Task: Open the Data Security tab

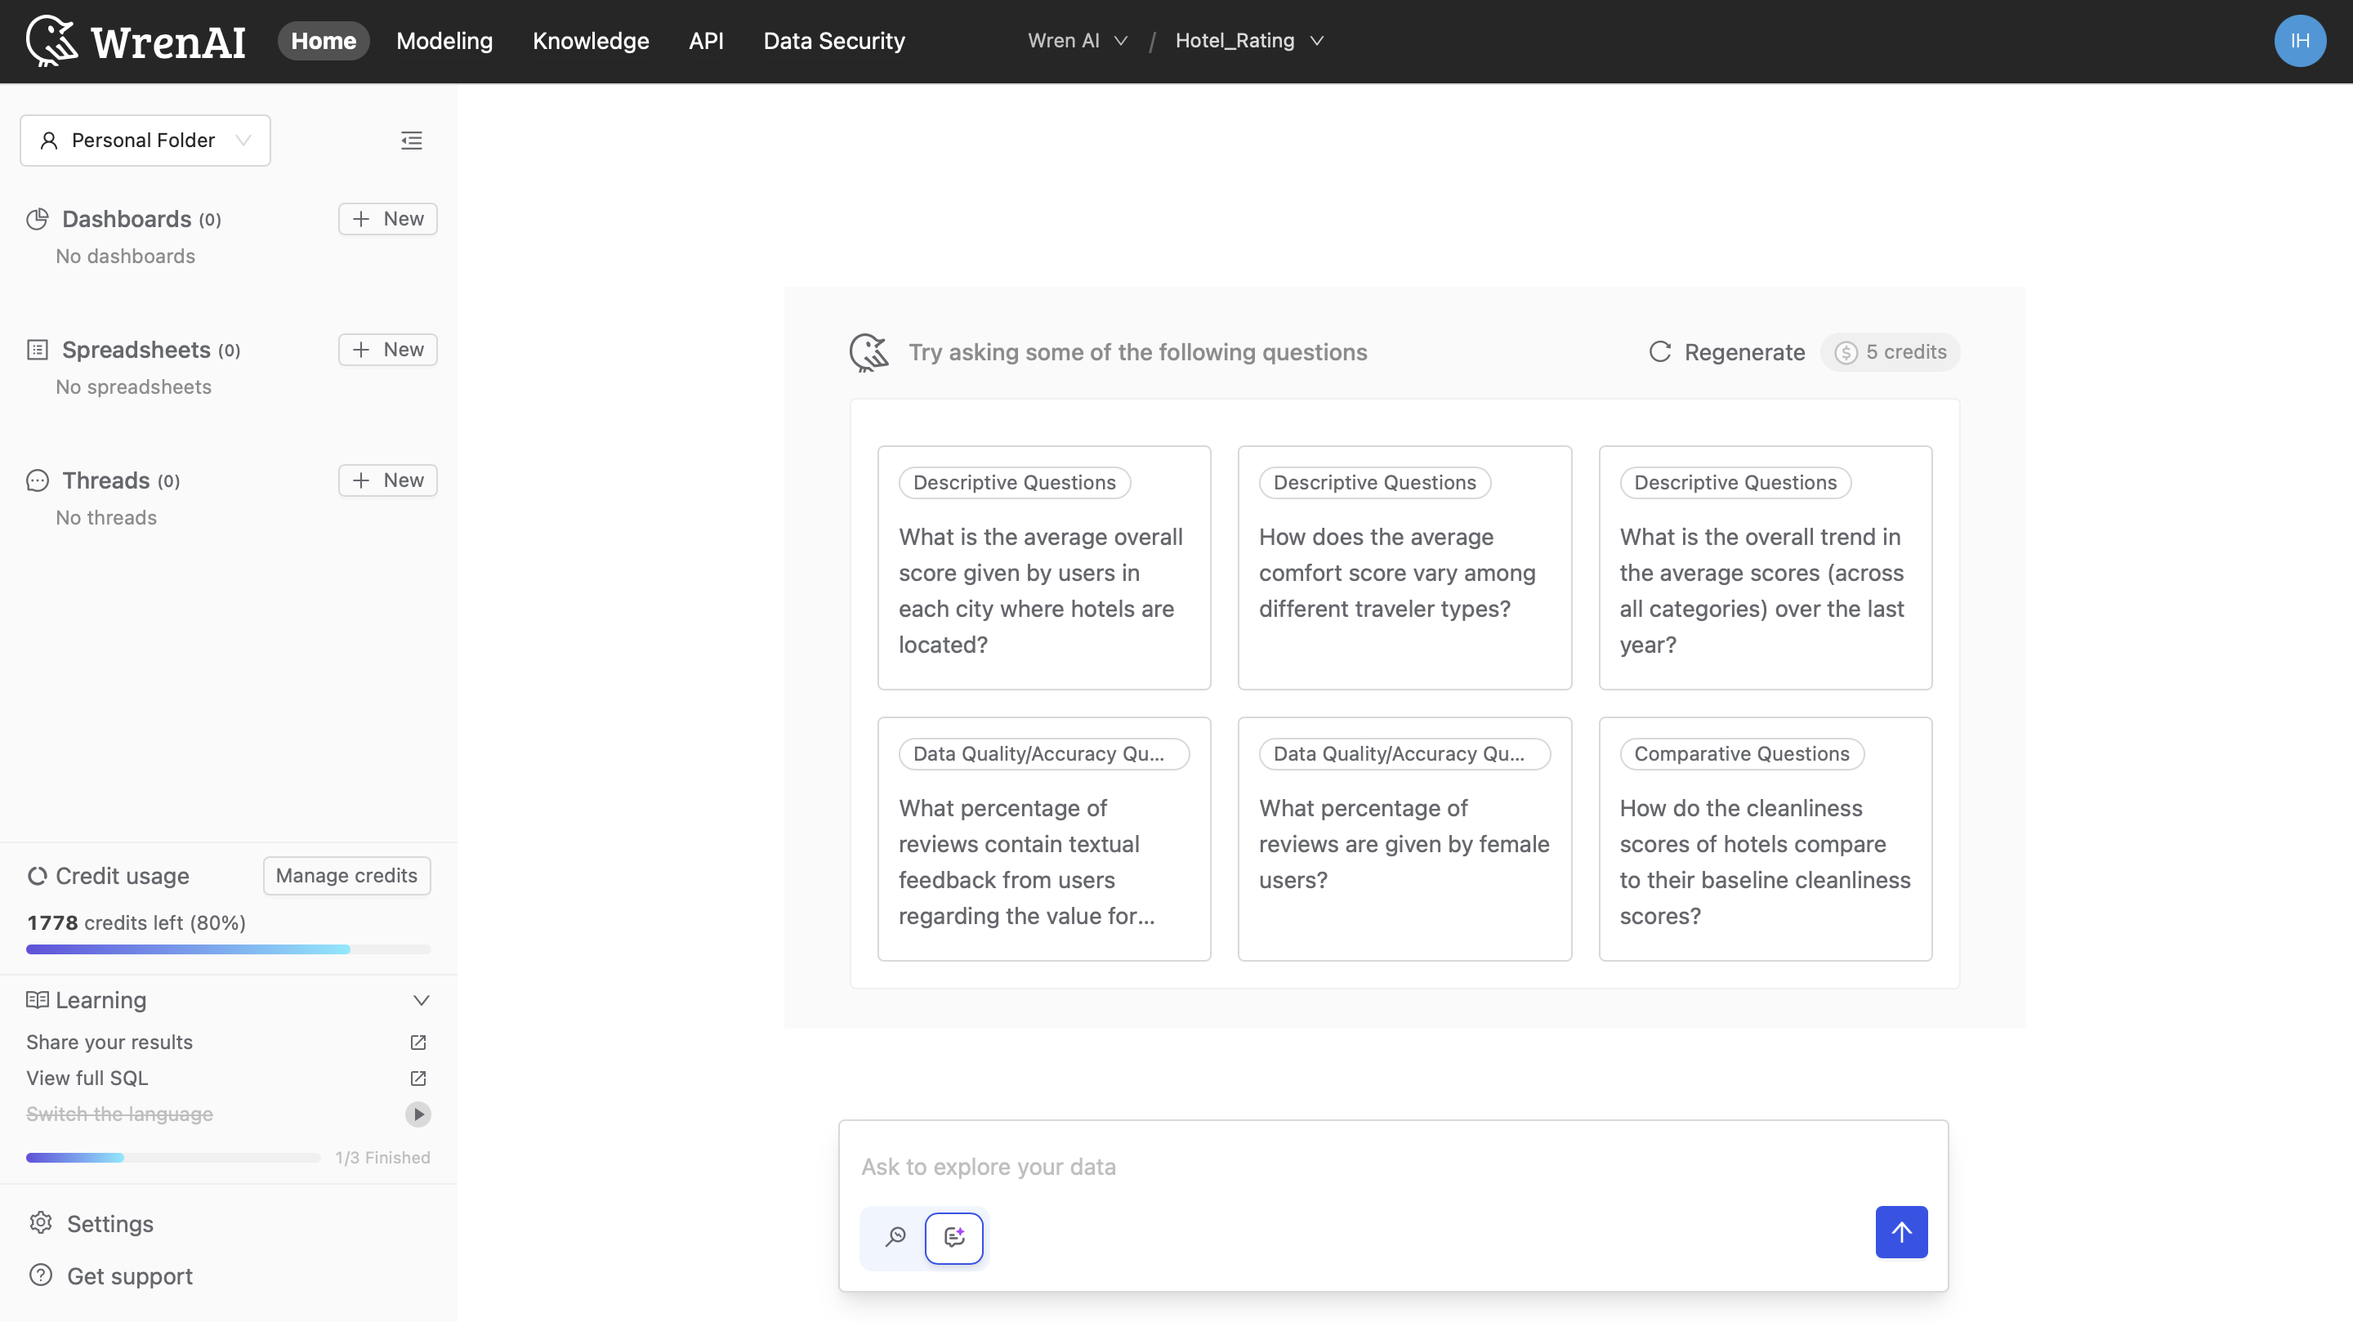Action: click(x=833, y=41)
